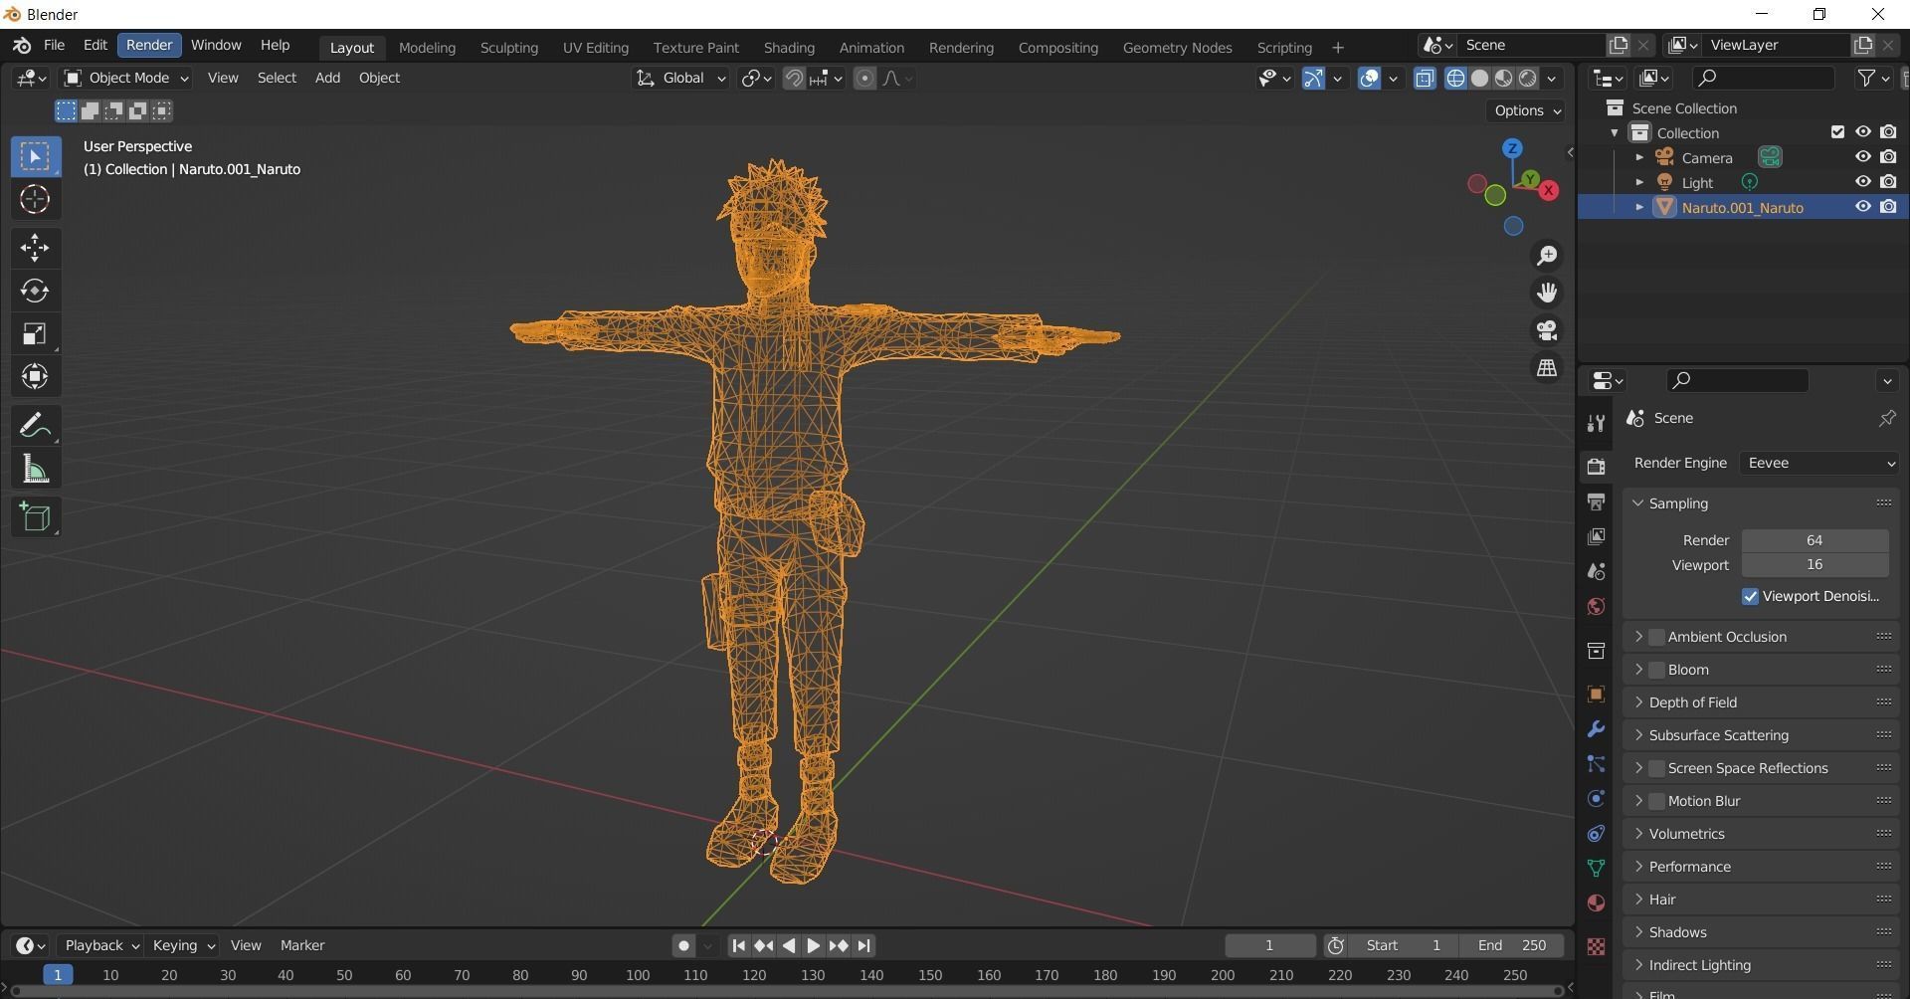Hide Light in viewport via eye icon
The height and width of the screenshot is (999, 1910).
1862,182
